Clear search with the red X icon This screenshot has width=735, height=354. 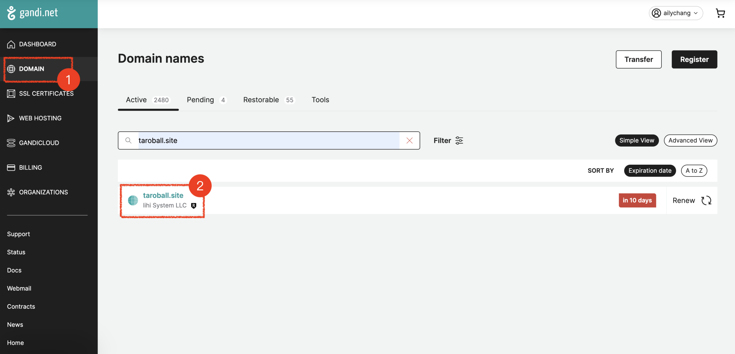tap(409, 141)
